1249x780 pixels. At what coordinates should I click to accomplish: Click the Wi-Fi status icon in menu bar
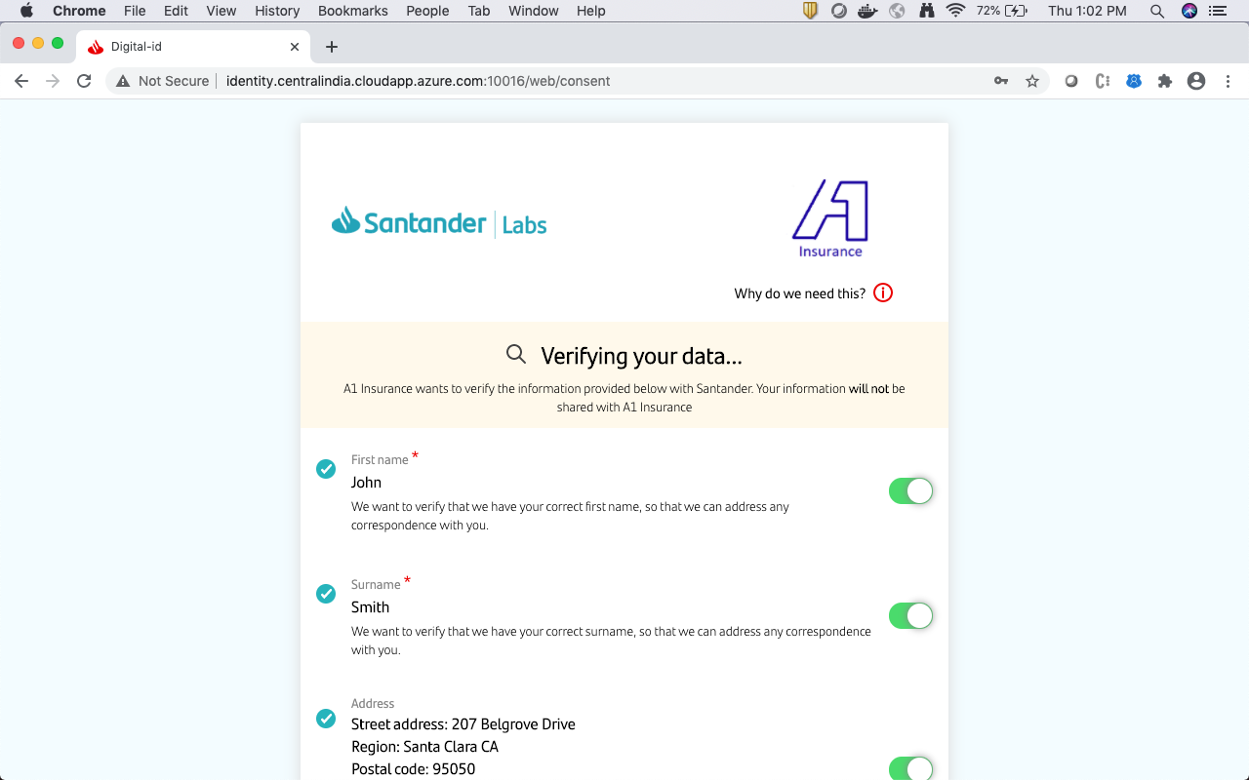[x=955, y=11]
